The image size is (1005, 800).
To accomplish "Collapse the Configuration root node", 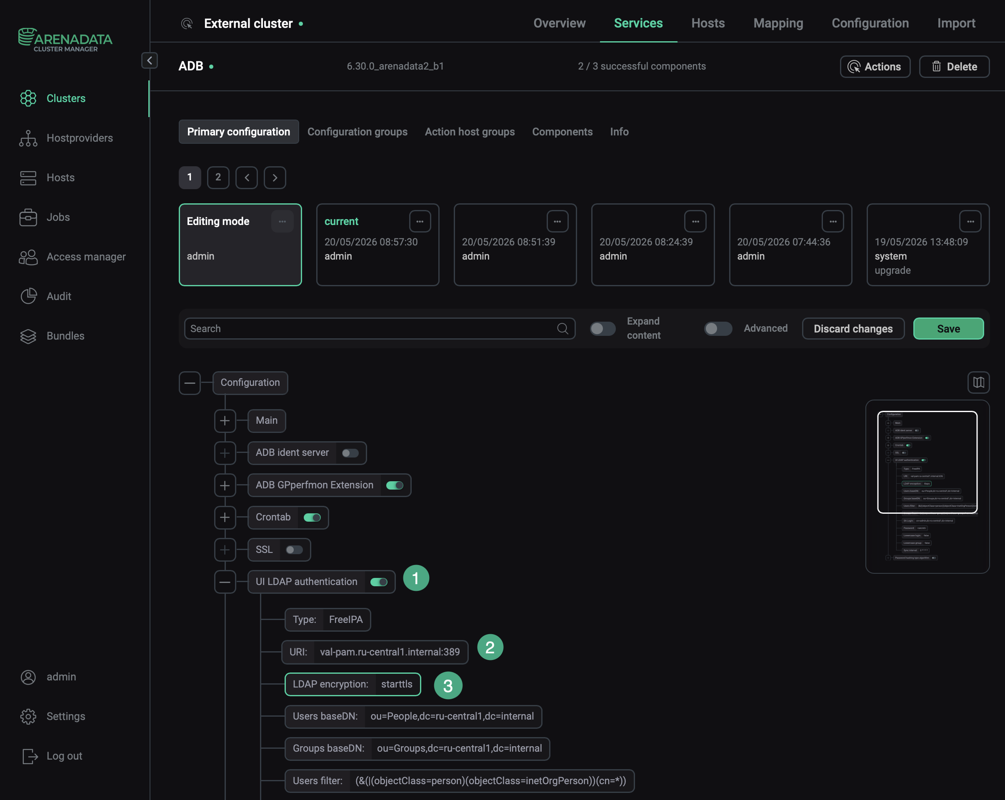I will 190,383.
